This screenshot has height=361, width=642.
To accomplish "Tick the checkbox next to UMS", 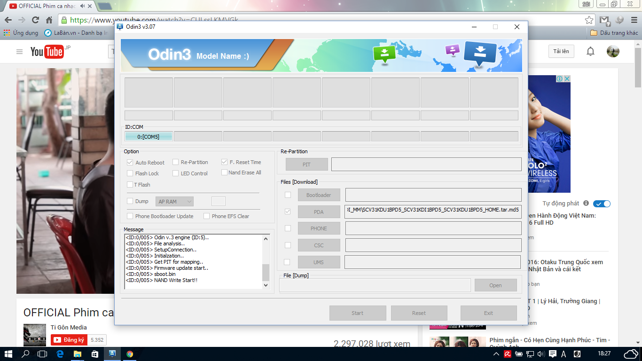I will (287, 262).
